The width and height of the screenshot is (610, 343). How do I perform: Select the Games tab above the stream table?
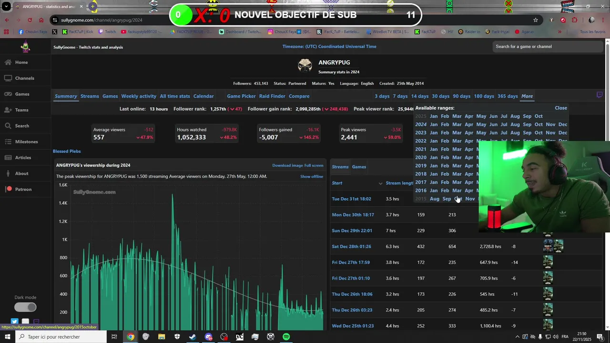coord(359,167)
